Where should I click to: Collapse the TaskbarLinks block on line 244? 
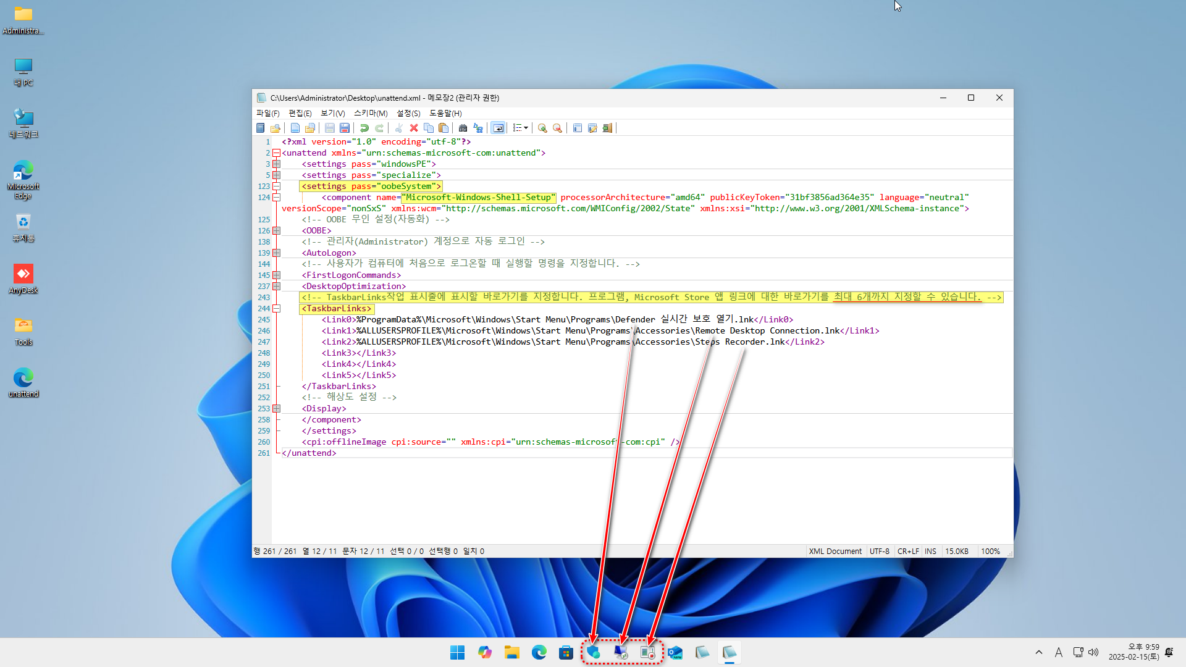pos(277,309)
